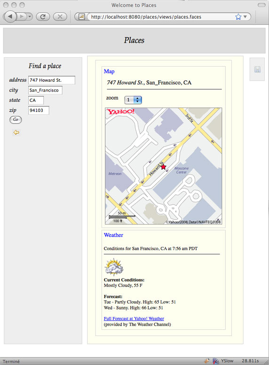Image resolution: width=269 pixels, height=365 pixels.
Task: Click the floppy disk save icon
Action: click(257, 70)
